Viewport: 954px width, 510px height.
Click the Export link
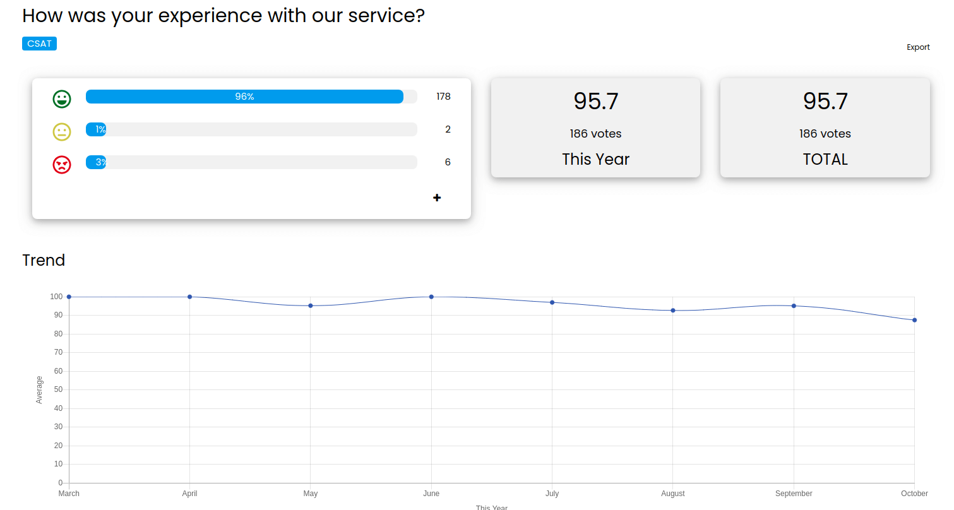(x=918, y=47)
